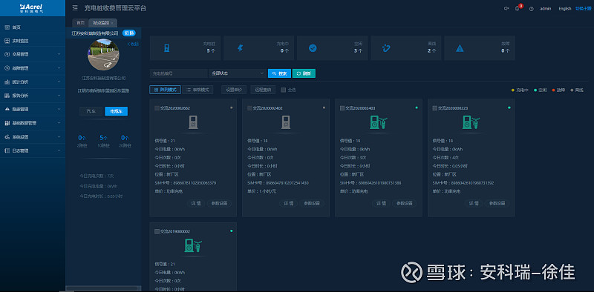Tick checkbox for 交流2020000223
Screen dimensions: 594x292
point(435,108)
